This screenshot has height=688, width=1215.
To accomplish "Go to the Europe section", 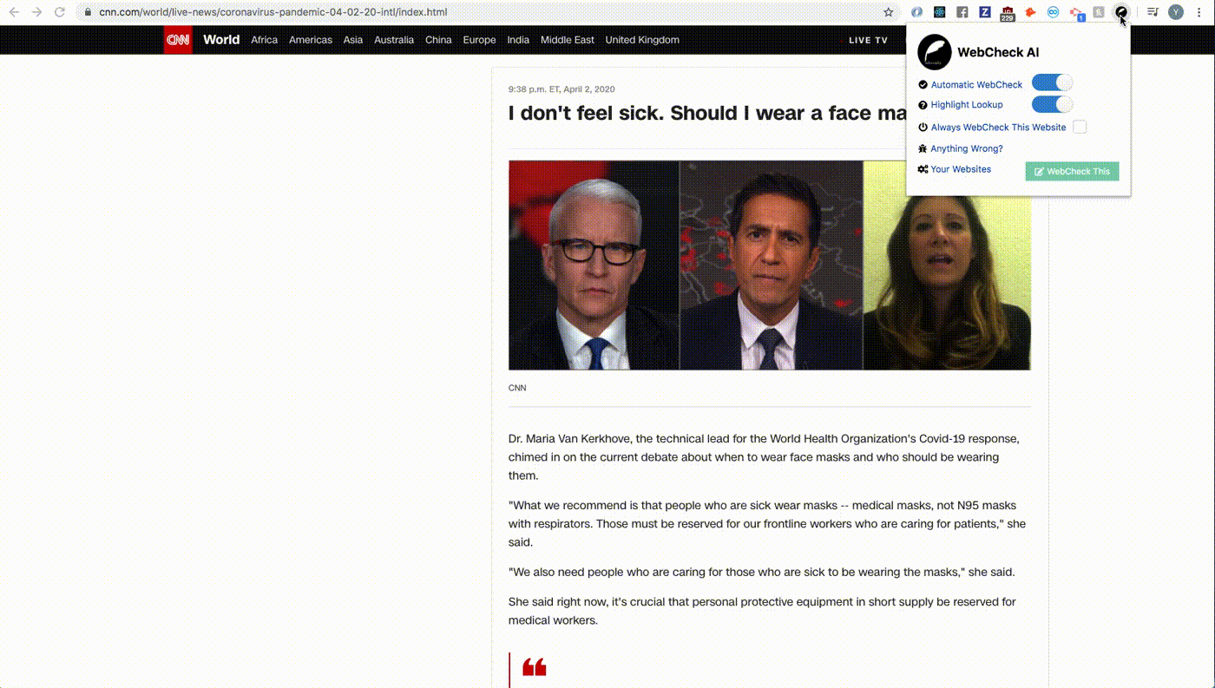I will [479, 40].
